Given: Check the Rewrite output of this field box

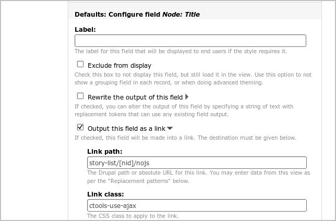Looking at the screenshot, I should point(80,96).
